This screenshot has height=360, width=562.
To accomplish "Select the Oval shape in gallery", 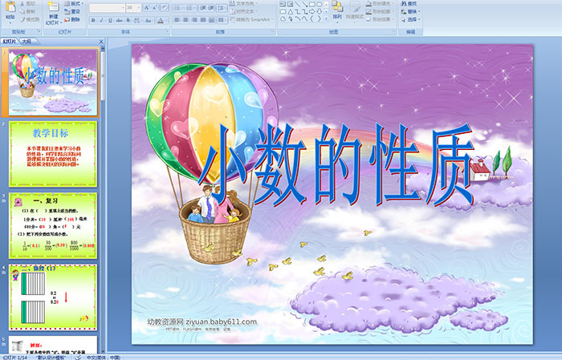I will point(319,4).
